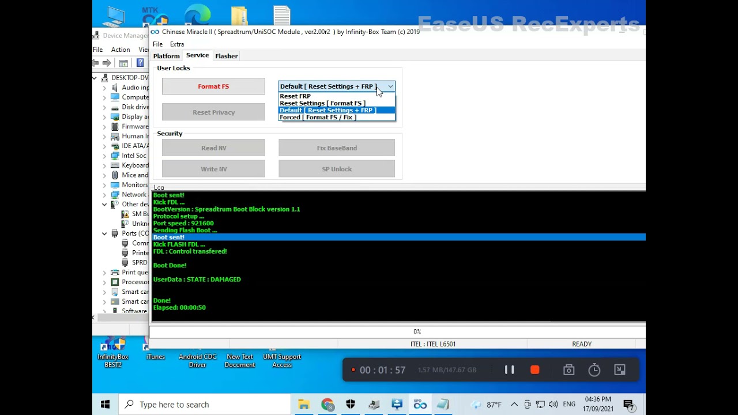
Task: Open the File menu in Chinese Miracle
Action: (x=157, y=44)
